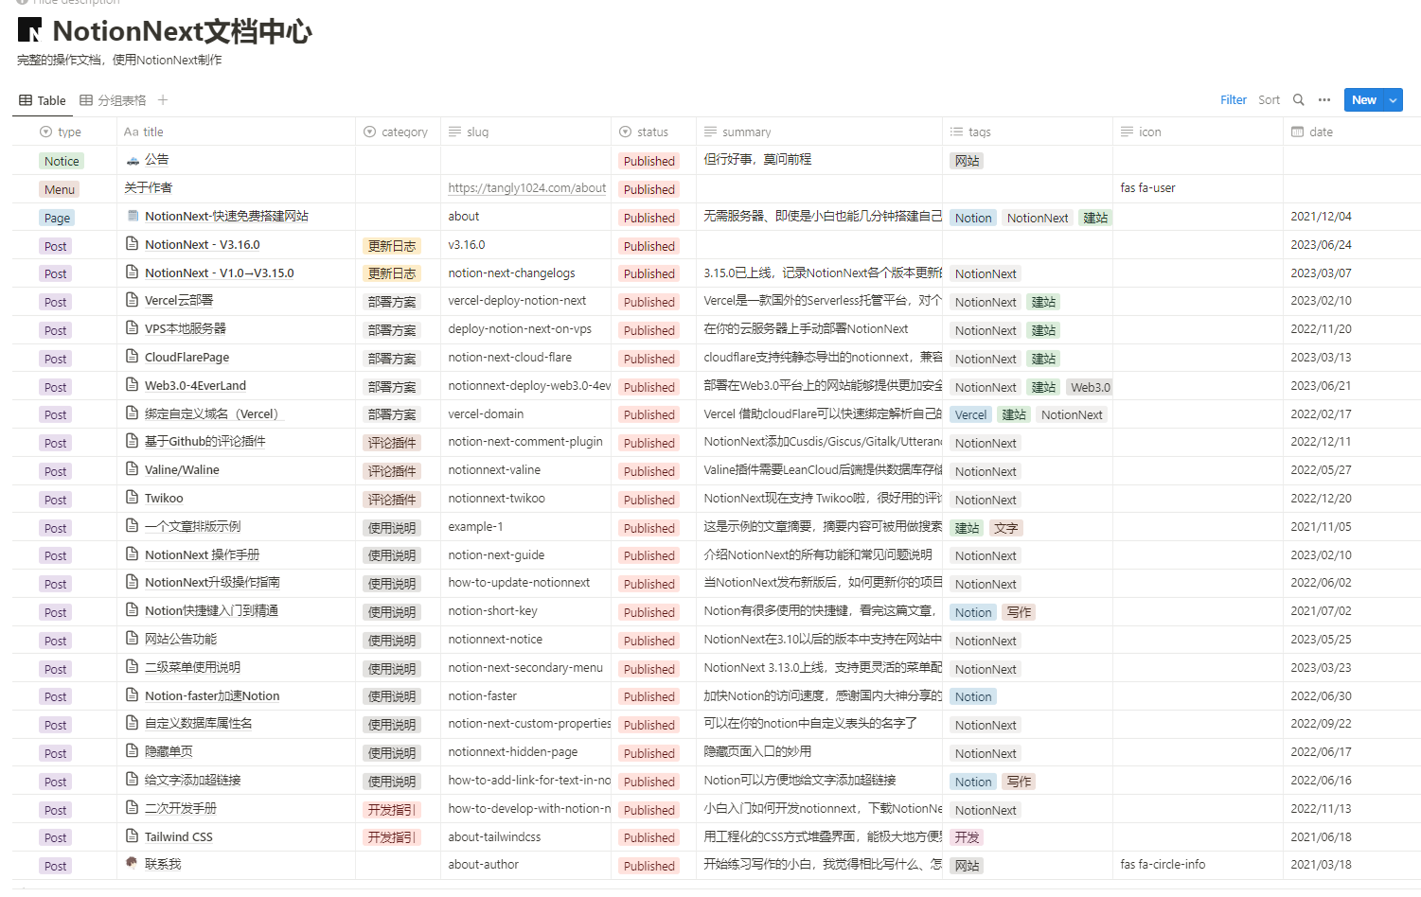Click the page icon of Web3.0-4EverLand row
This screenshot has width=1421, height=897.
point(133,385)
